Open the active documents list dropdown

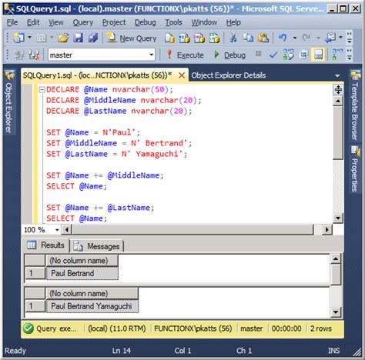point(337,75)
